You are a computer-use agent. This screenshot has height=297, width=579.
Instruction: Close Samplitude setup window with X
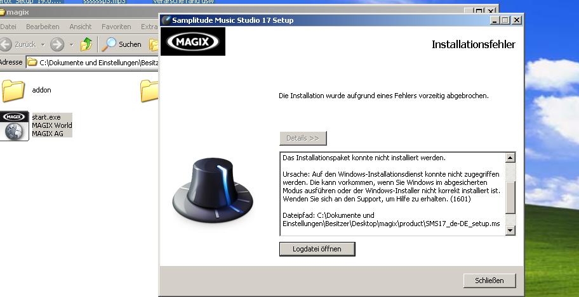[x=517, y=20]
